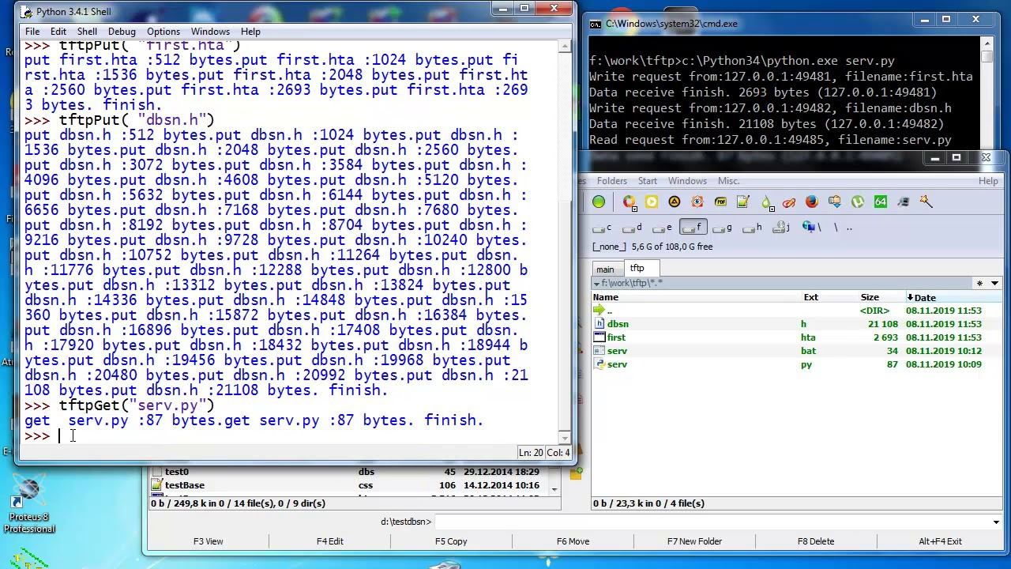Open Start menu in Total Commander

[648, 181]
